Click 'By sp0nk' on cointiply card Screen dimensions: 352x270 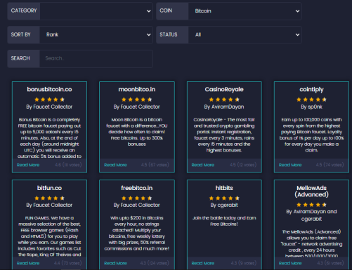click(x=311, y=107)
